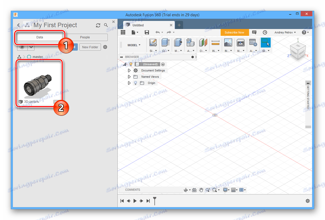325x220 pixels.
Task: Close the Untitled document tab
Action: pyautogui.click(x=171, y=25)
